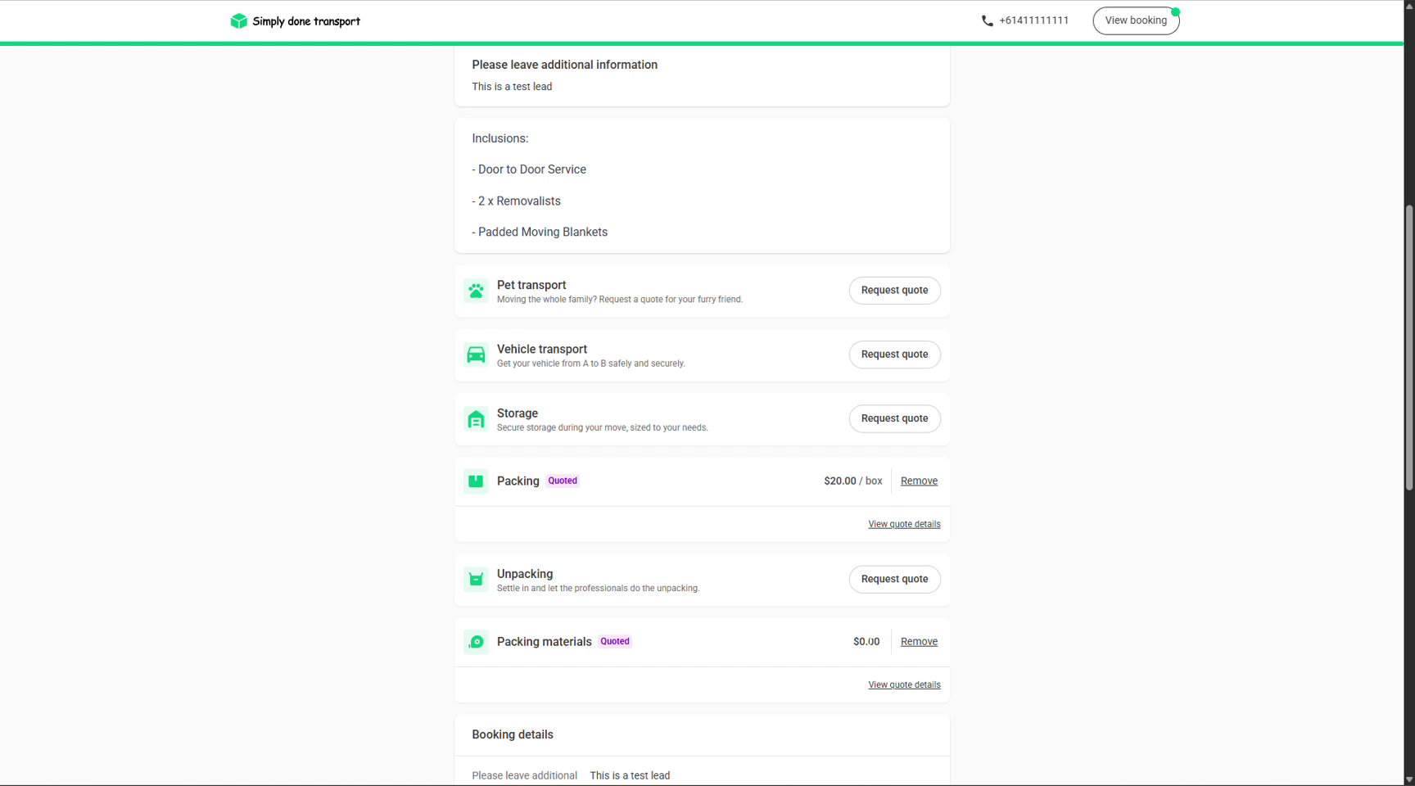Click the Quoted badge next to Packing
The width and height of the screenshot is (1415, 786).
pos(563,481)
